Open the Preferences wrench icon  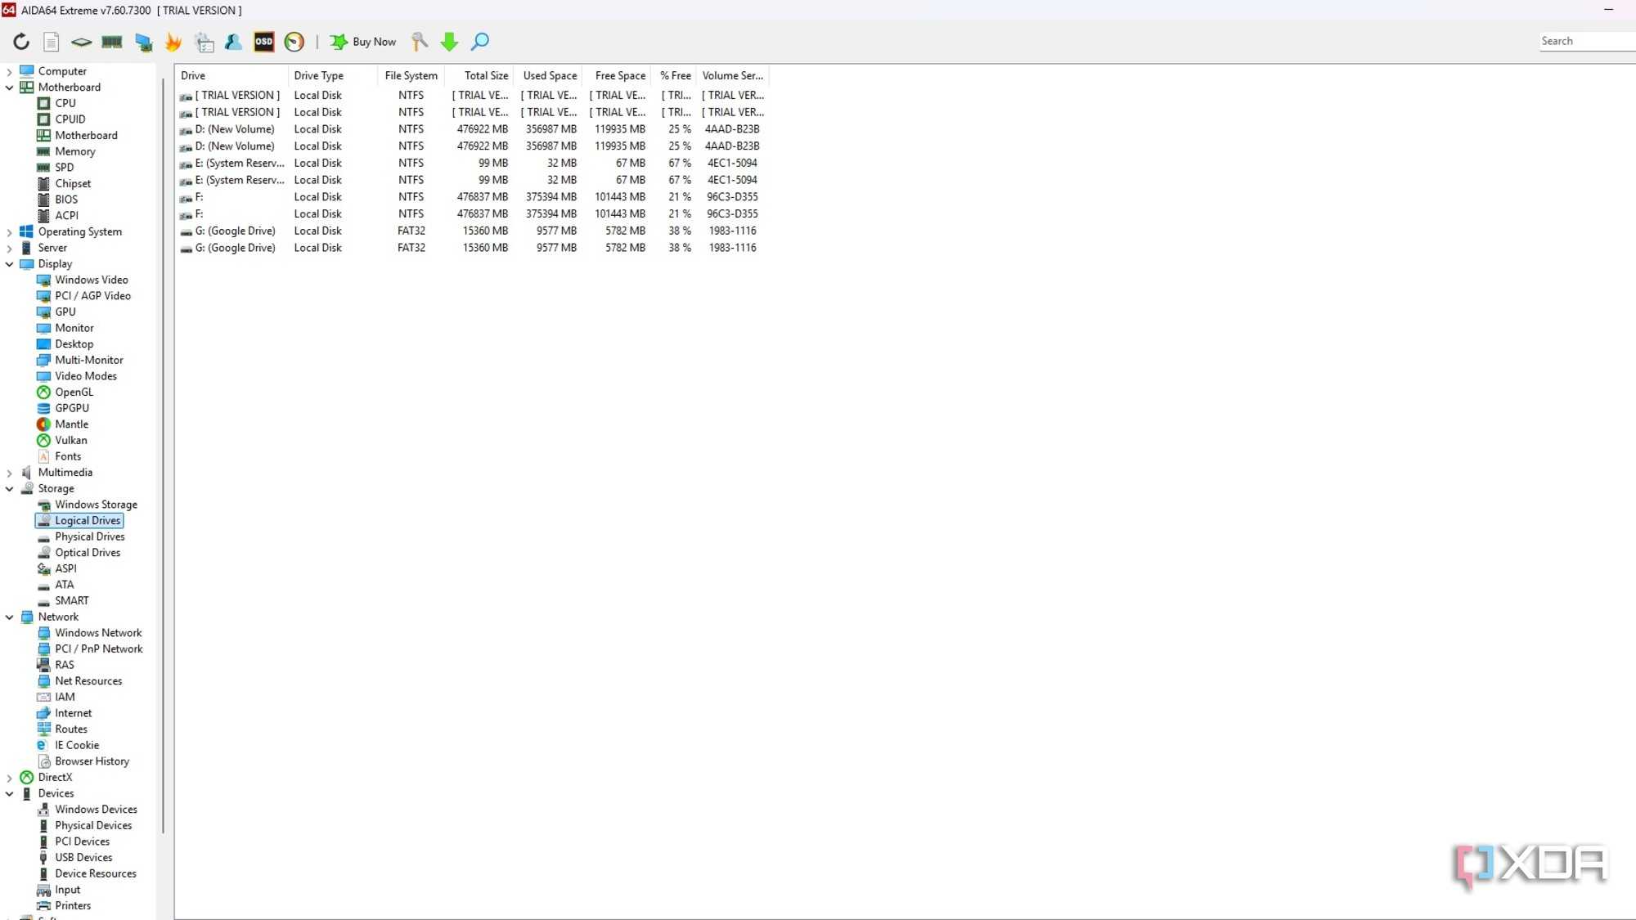(x=420, y=42)
